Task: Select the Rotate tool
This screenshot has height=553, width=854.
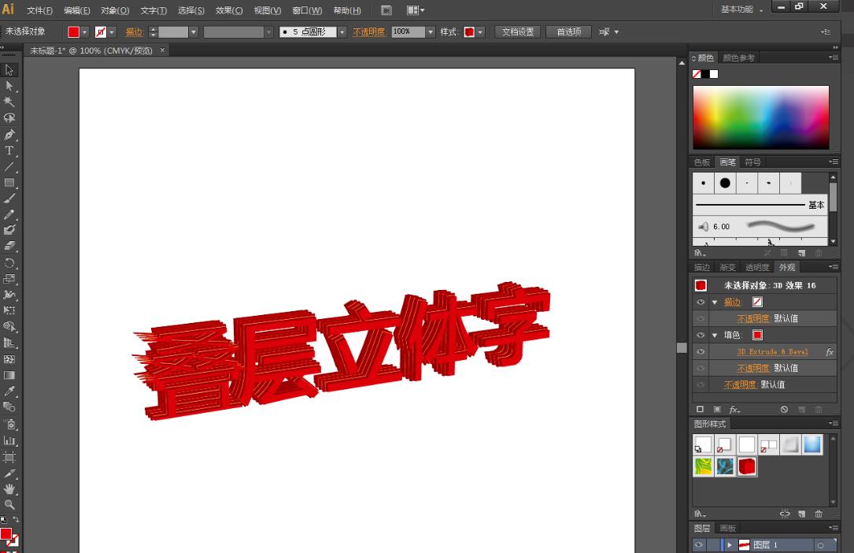Action: coord(9,263)
